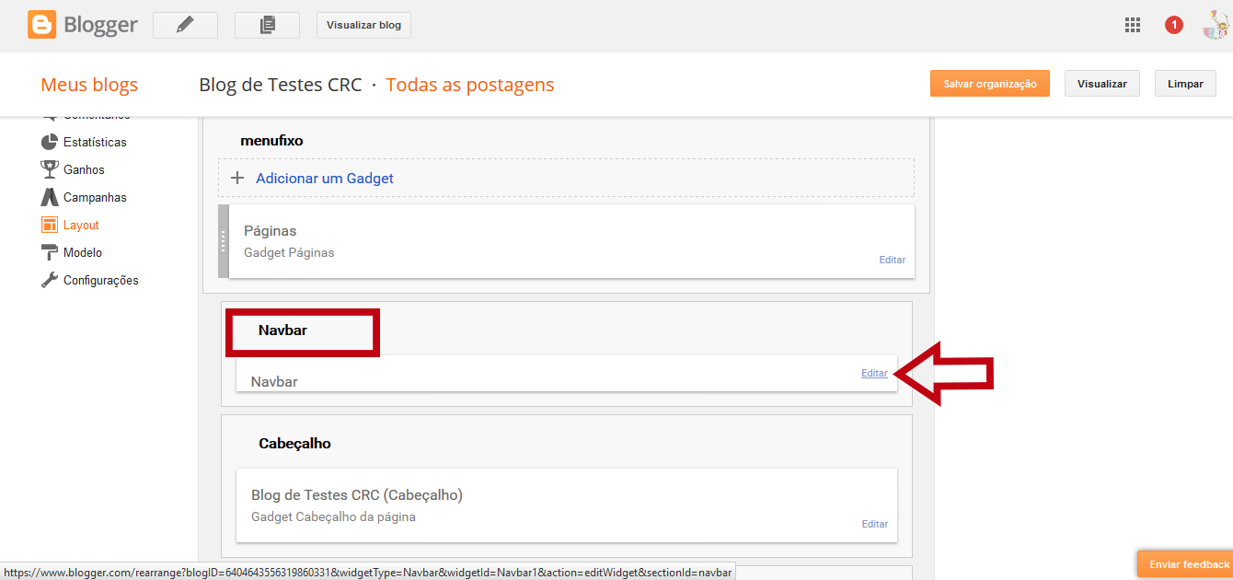The image size is (1233, 580).
Task: Open the Google apps grid icon
Action: click(1133, 25)
